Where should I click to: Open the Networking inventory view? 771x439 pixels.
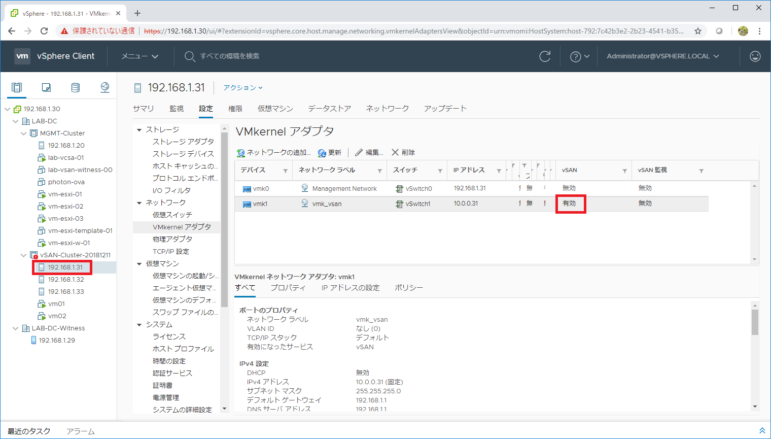105,87
